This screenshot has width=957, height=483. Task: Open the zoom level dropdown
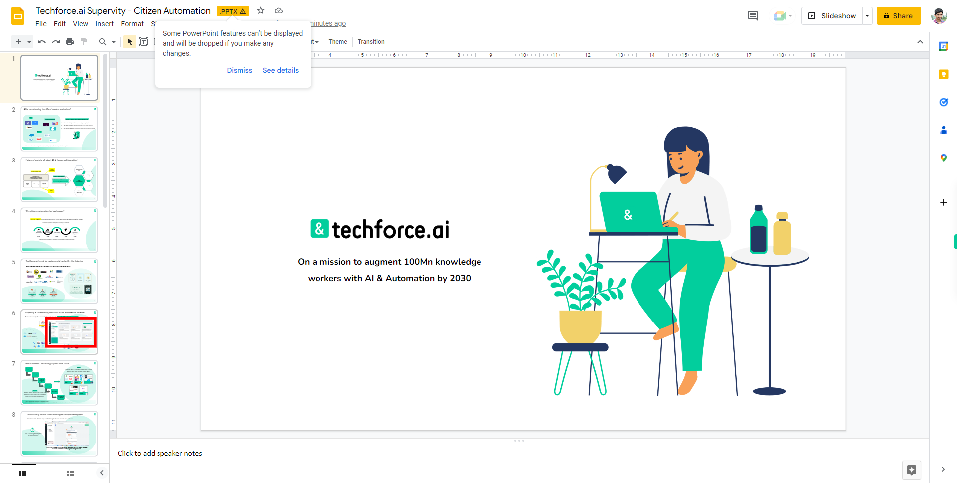click(114, 42)
